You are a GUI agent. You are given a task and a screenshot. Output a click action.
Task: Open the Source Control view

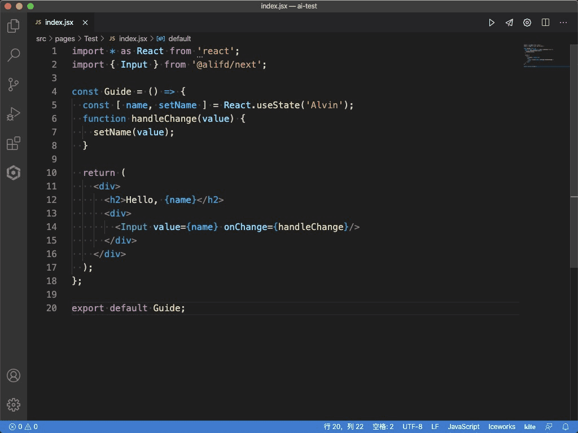14,85
